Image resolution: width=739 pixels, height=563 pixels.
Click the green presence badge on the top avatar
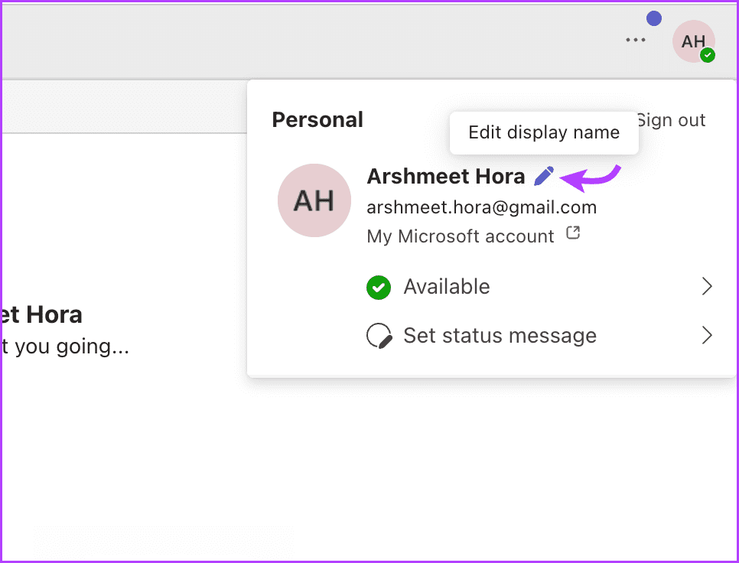708,55
